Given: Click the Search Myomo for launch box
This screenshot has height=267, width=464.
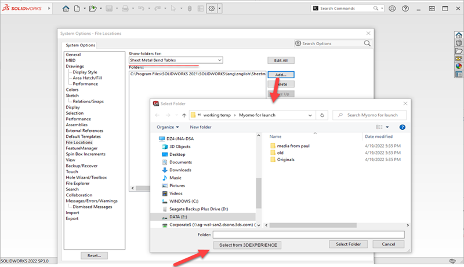Looking at the screenshot, I should [x=369, y=115].
